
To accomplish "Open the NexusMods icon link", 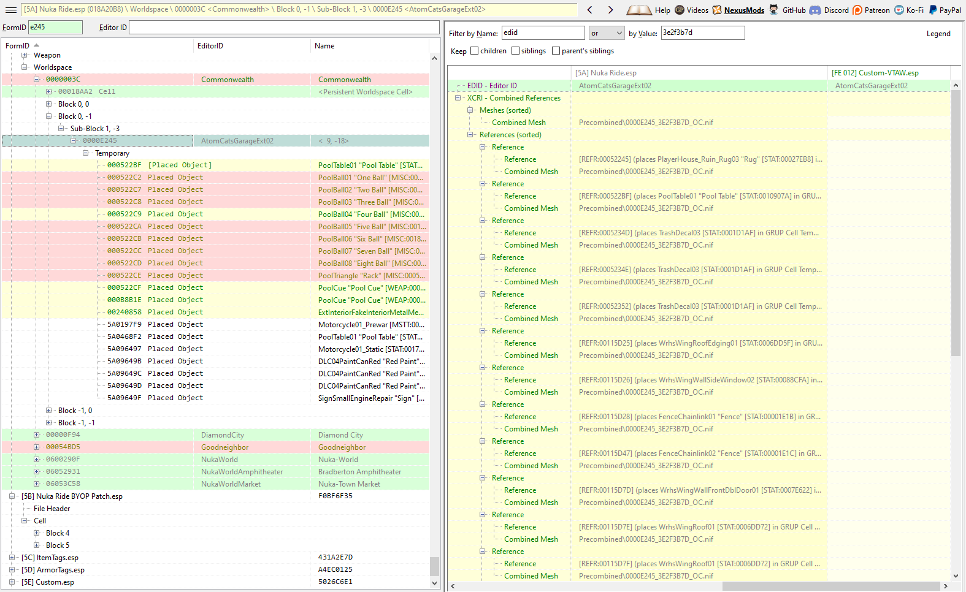I will (717, 10).
